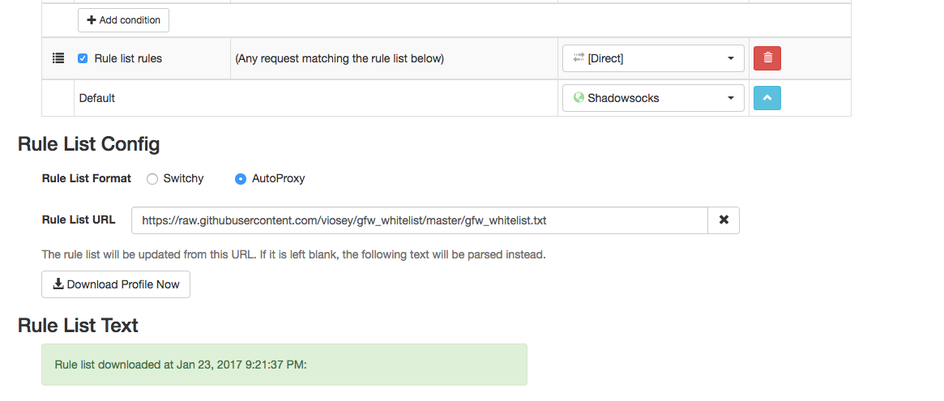The height and width of the screenshot is (401, 944).
Task: Click the Rule List Text heading
Action: coord(78,325)
